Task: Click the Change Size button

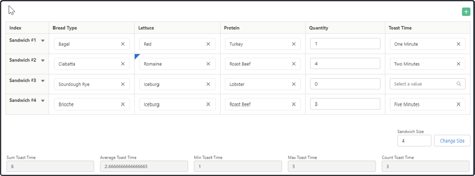Action: pyautogui.click(x=452, y=140)
